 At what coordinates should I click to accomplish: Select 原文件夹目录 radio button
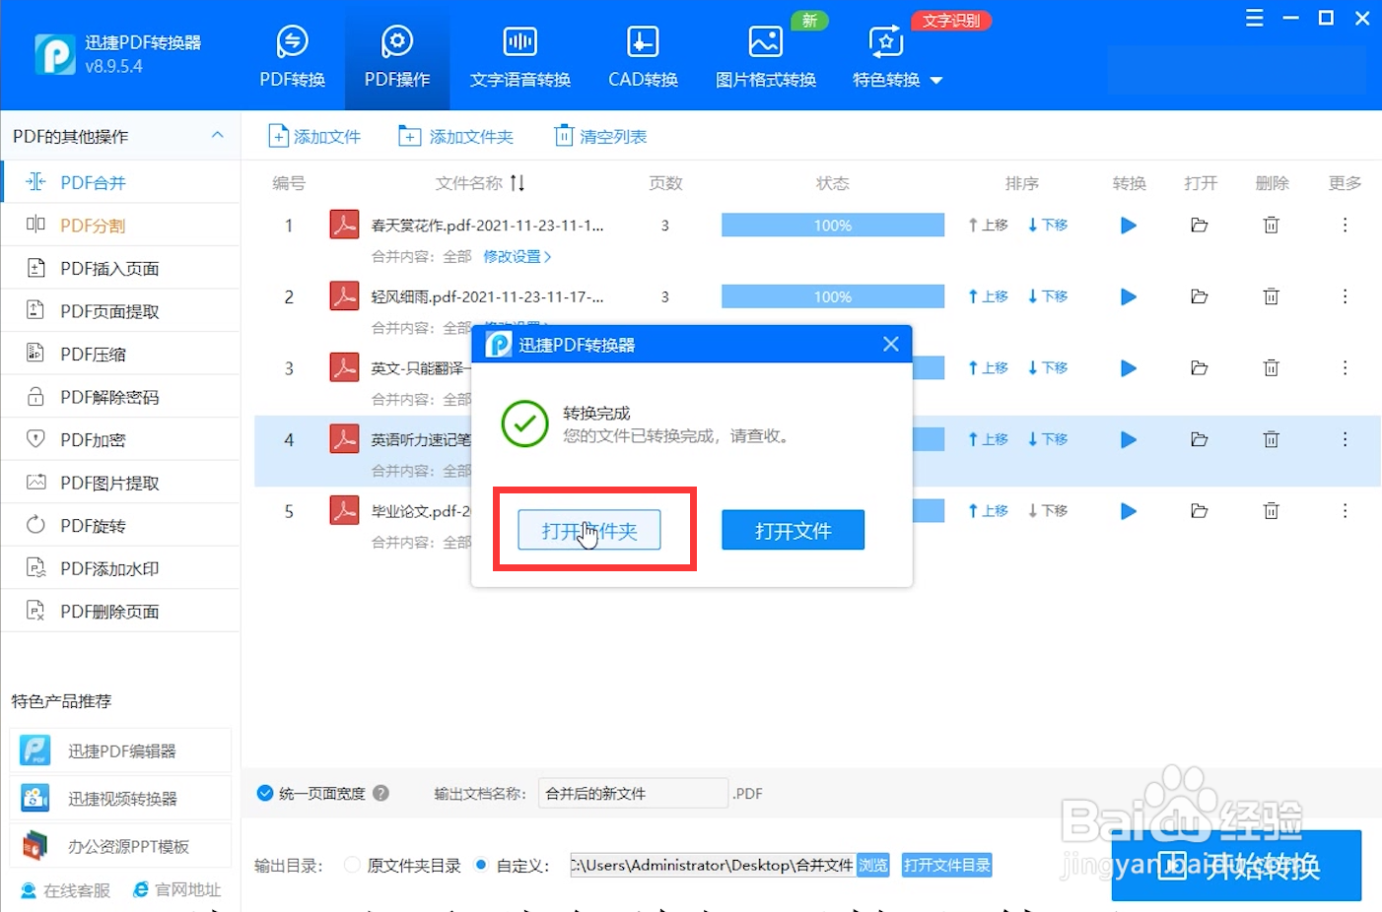352,865
